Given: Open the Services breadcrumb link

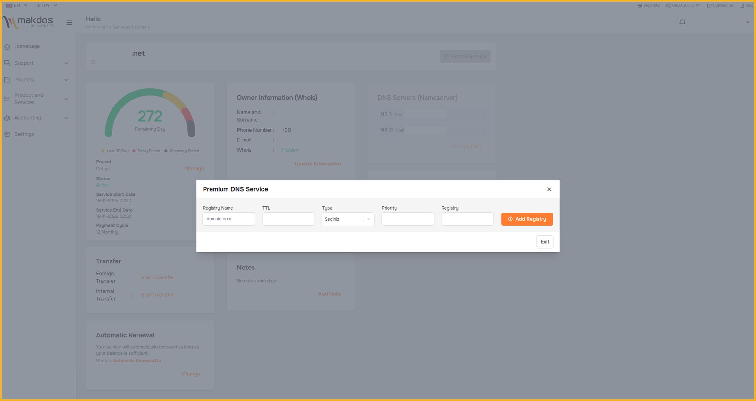Looking at the screenshot, I should [x=121, y=27].
